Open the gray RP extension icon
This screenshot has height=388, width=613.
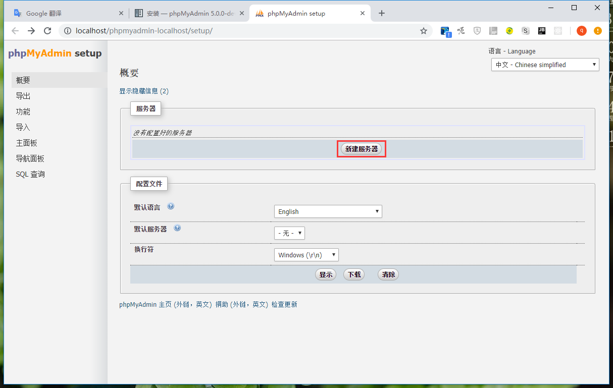click(x=493, y=31)
